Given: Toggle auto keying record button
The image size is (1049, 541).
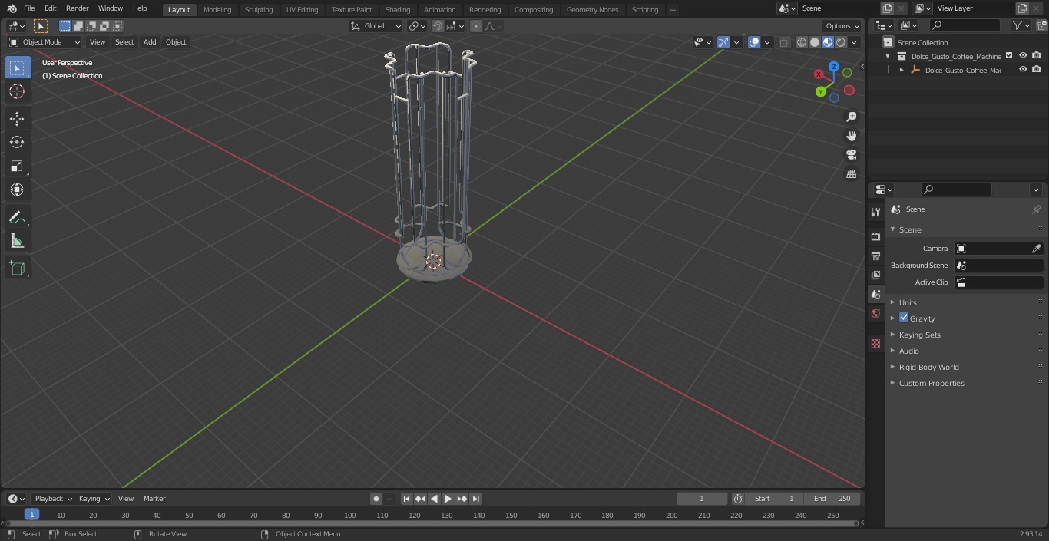Looking at the screenshot, I should click(376, 499).
